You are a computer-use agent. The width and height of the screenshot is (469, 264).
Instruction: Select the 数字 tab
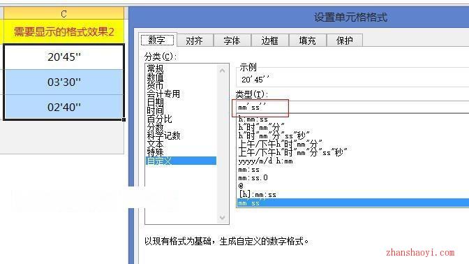point(157,40)
